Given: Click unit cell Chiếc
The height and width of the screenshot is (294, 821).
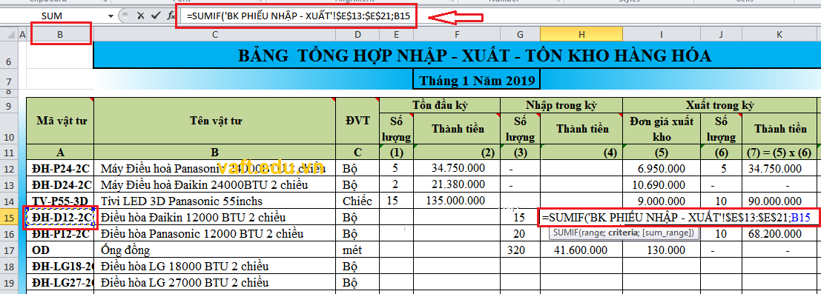Looking at the screenshot, I should 357,201.
